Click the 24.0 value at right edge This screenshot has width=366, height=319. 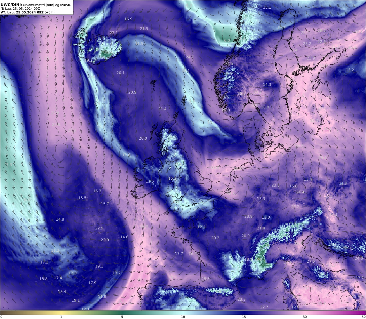coord(359,258)
